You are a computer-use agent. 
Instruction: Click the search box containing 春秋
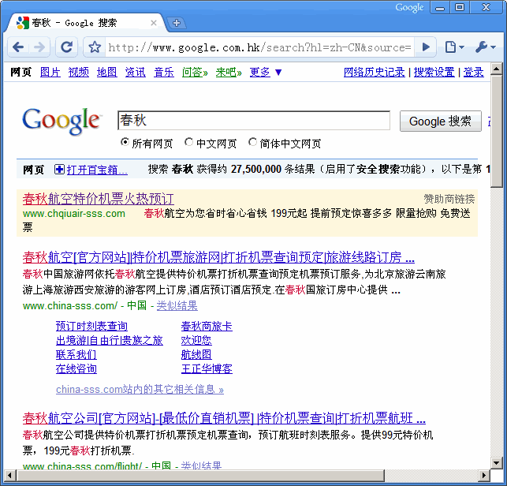254,121
